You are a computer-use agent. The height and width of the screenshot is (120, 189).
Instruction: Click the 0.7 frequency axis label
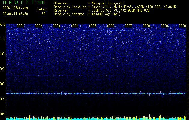(2, 99)
